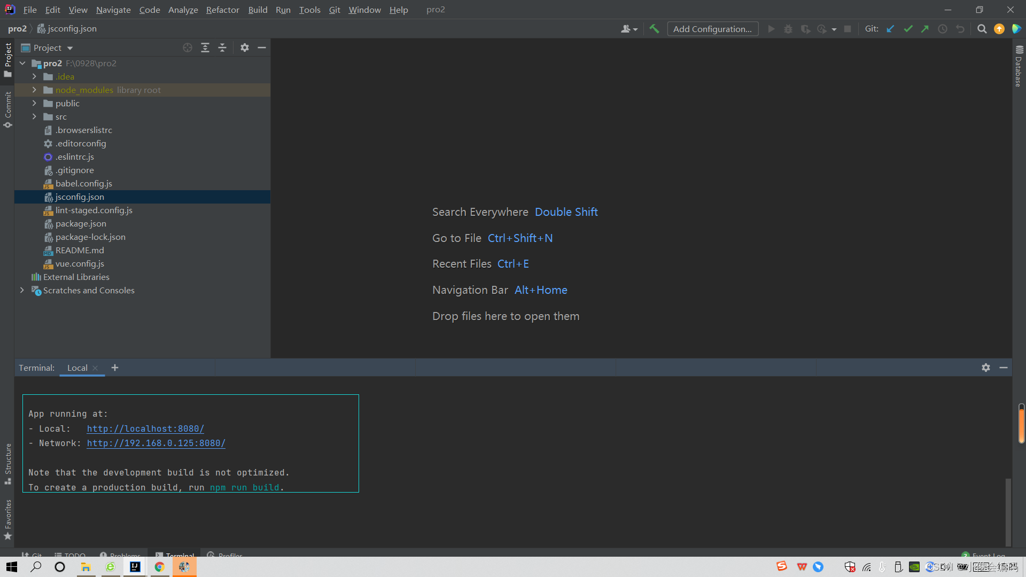The height and width of the screenshot is (577, 1026).
Task: Click the Git update/pull blue arrow icon
Action: (x=890, y=29)
